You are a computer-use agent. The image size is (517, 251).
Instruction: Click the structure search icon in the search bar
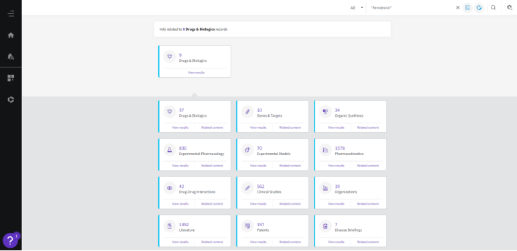click(x=467, y=7)
